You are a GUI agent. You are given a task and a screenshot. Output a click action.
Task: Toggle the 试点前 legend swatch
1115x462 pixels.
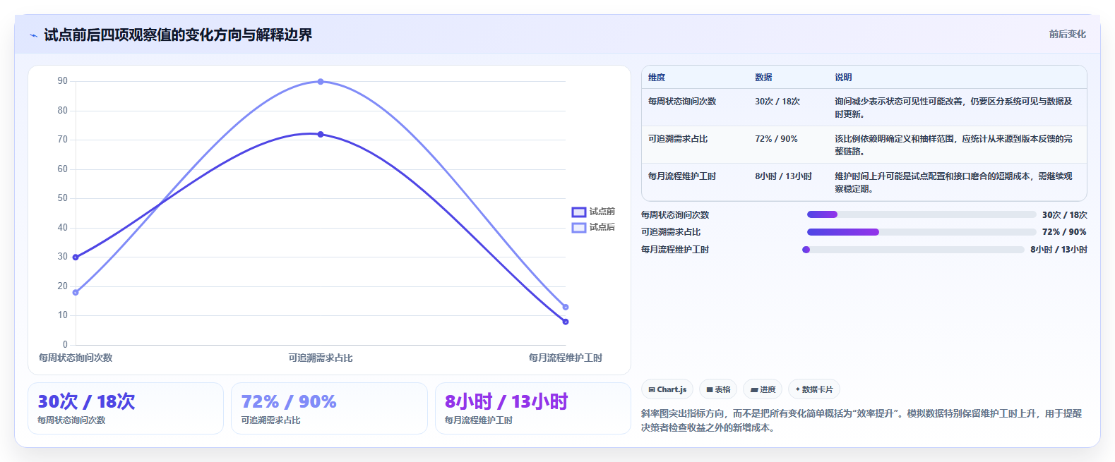tap(579, 212)
